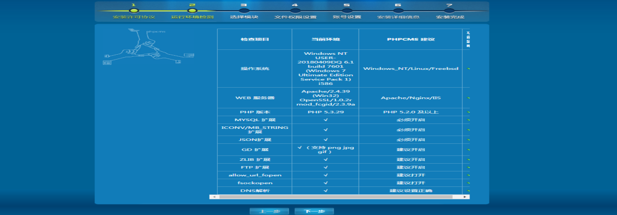Click the checkmark in the JSON扩展 row
Viewport: 617px width, 215px height.
pyautogui.click(x=325, y=139)
